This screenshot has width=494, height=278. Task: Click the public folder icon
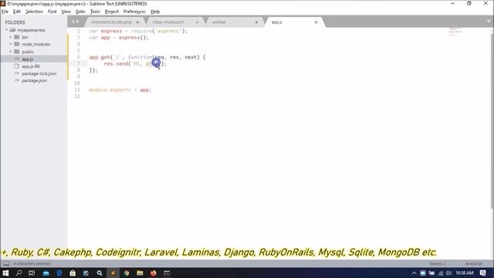point(17,52)
